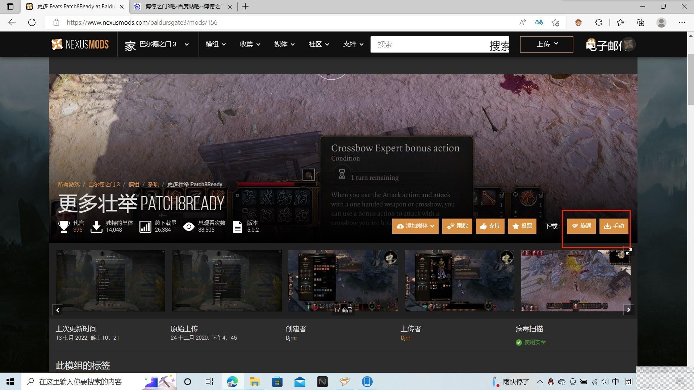Screen dimensions: 694x390
Task: Open a new browser tab
Action: pos(245,6)
